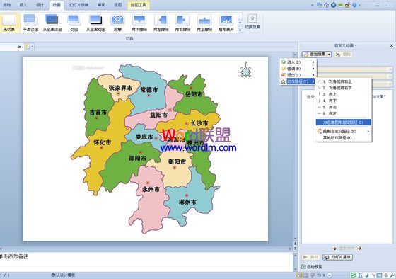Click the 播放 play button
The image size is (396, 279).
click(x=311, y=257)
